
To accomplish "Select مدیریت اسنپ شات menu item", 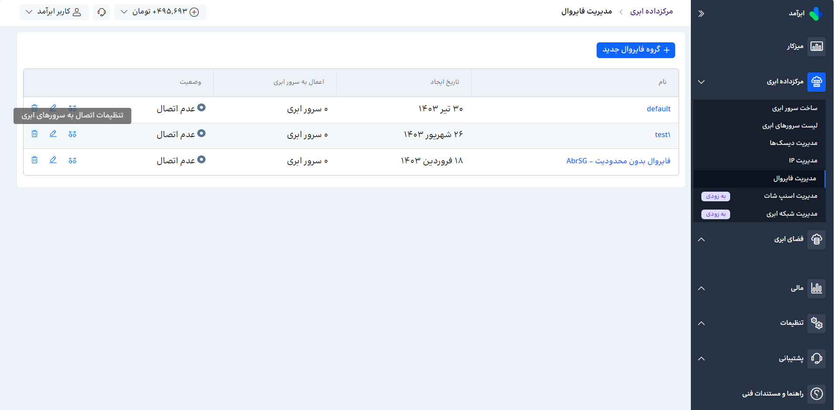I will tap(790, 196).
